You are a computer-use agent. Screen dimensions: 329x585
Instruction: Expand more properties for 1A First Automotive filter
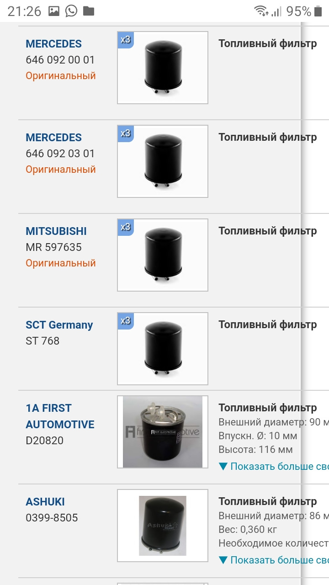coord(273,466)
